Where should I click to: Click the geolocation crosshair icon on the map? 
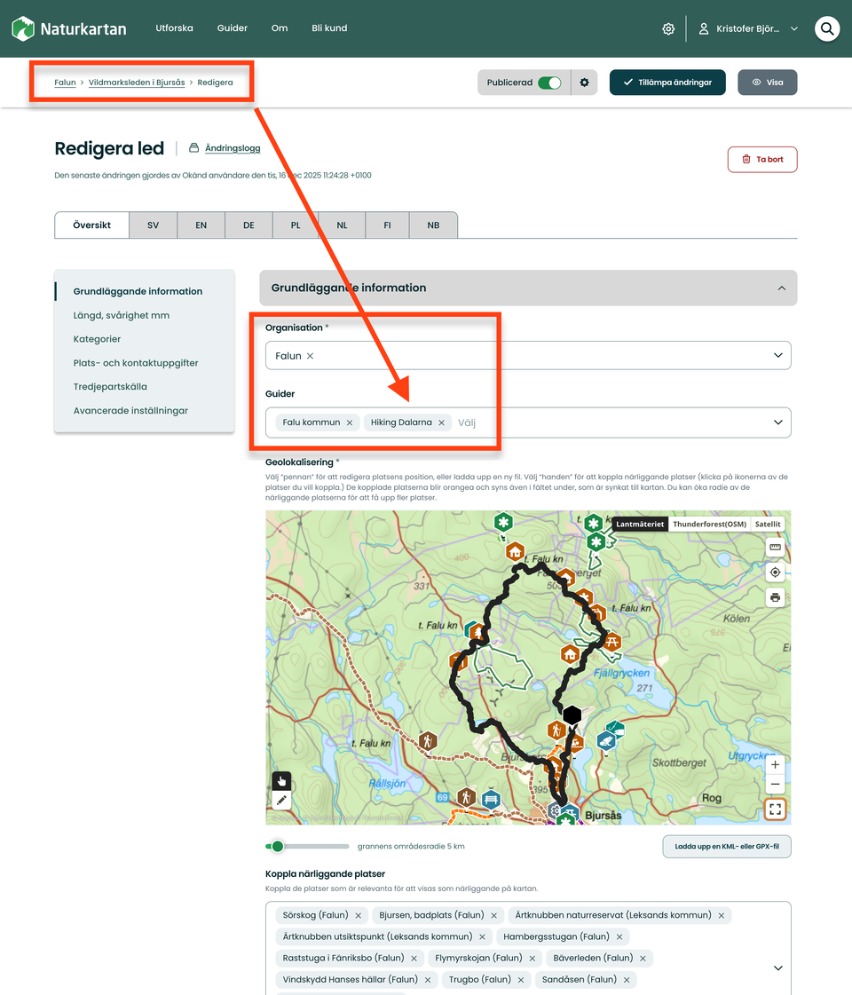click(x=775, y=573)
